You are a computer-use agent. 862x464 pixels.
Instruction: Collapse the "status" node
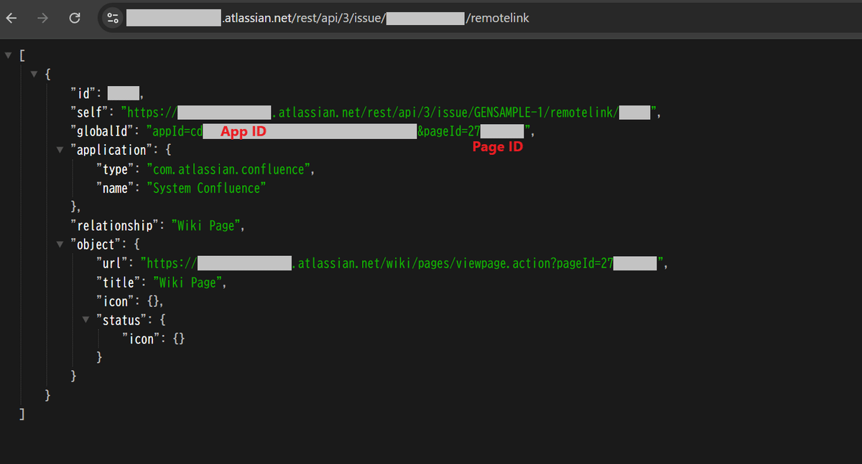click(85, 320)
